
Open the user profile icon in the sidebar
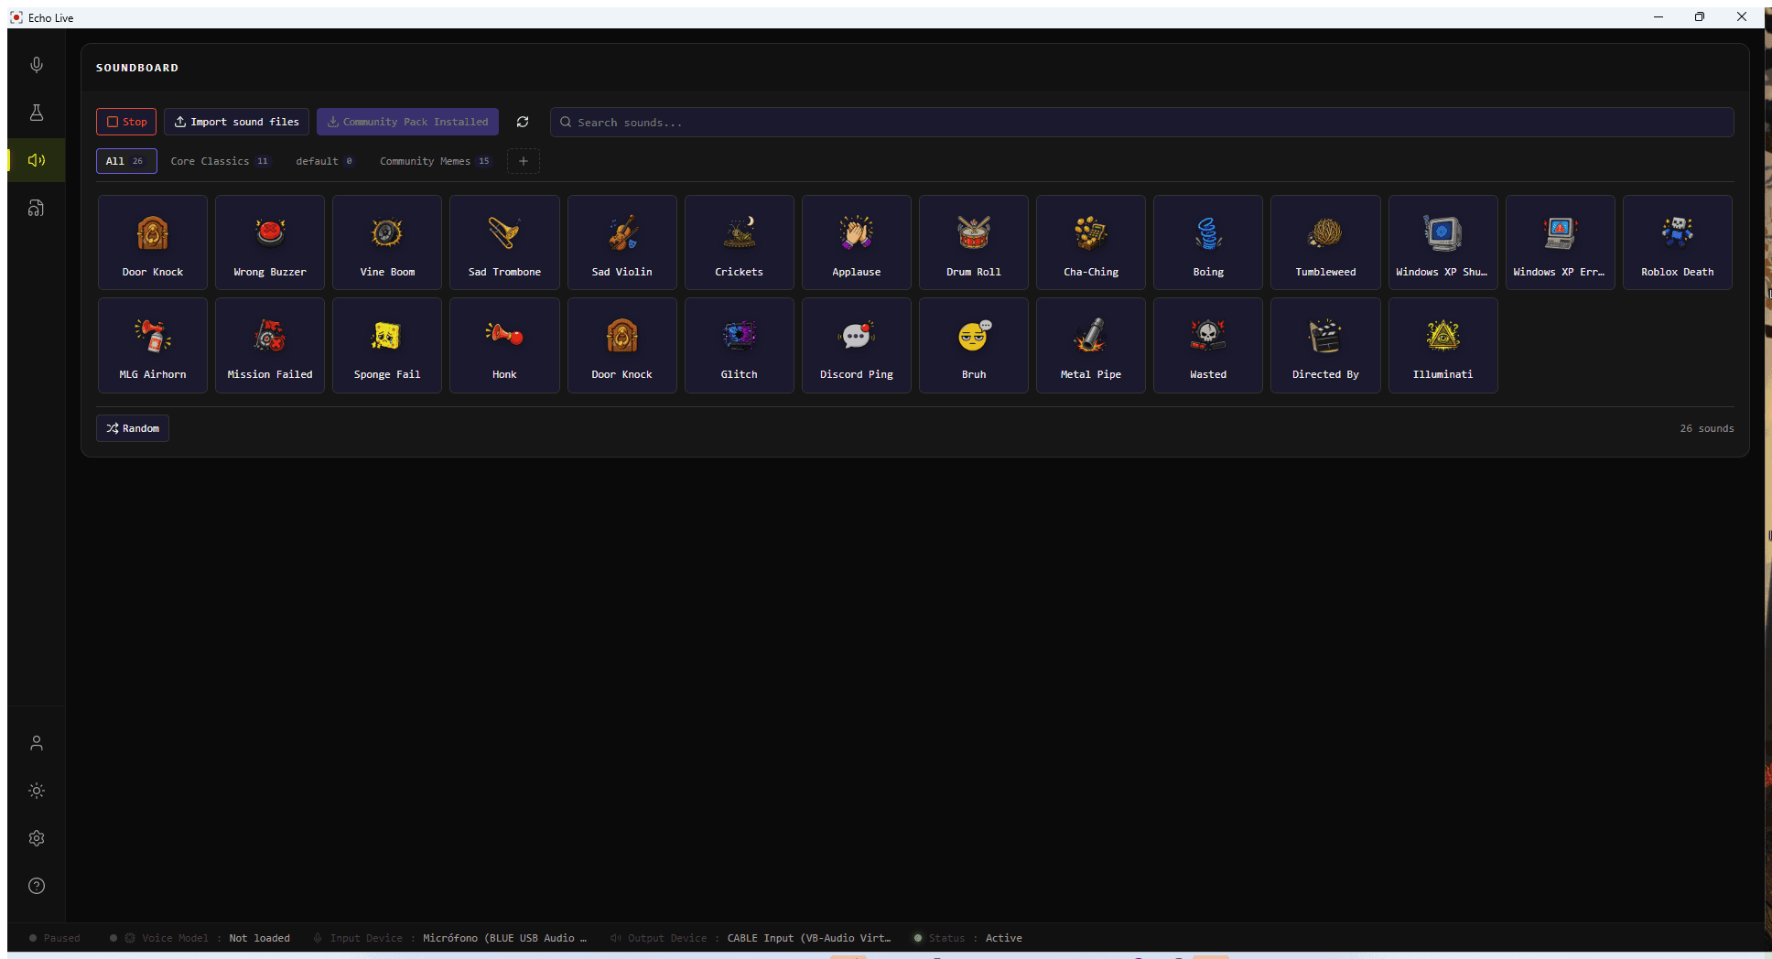pos(37,743)
